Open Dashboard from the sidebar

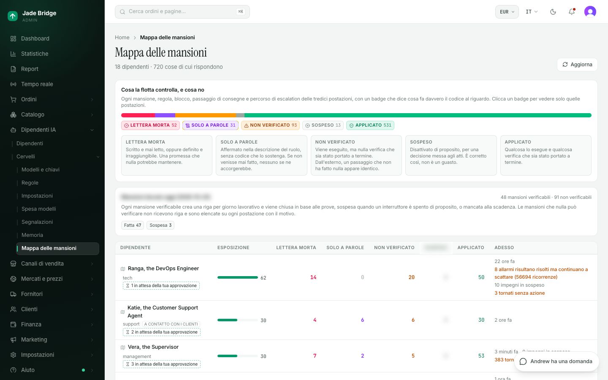click(x=52, y=38)
